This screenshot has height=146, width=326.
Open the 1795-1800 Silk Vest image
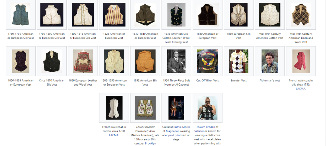52,15
